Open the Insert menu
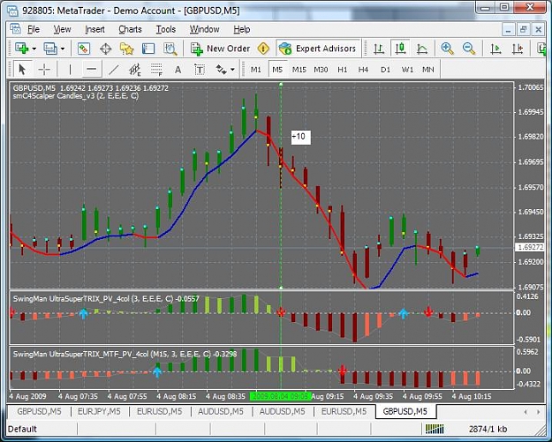Viewport: 552px width, 442px height. [x=95, y=29]
